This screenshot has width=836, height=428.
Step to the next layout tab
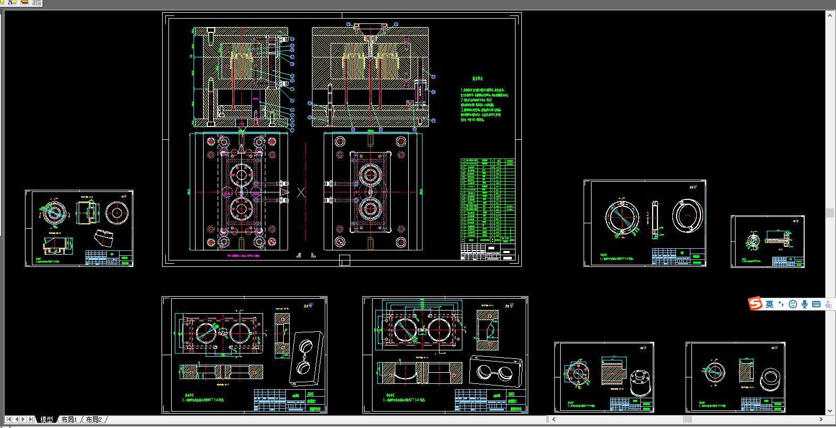(23, 419)
